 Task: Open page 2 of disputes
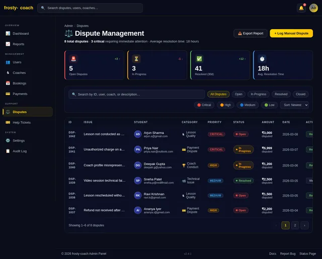tap(295, 225)
